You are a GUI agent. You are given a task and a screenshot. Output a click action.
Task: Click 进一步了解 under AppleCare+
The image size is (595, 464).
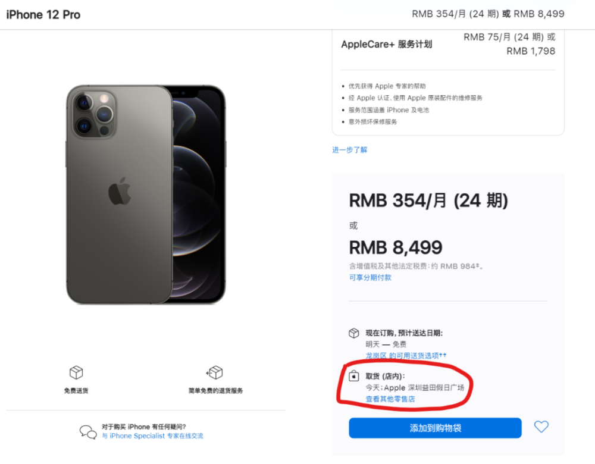click(x=350, y=150)
